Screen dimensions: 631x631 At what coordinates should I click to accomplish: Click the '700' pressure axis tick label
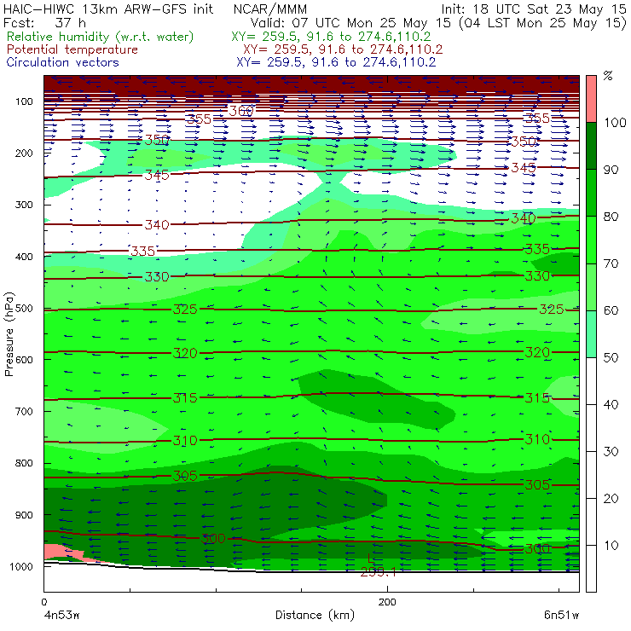tap(24, 412)
